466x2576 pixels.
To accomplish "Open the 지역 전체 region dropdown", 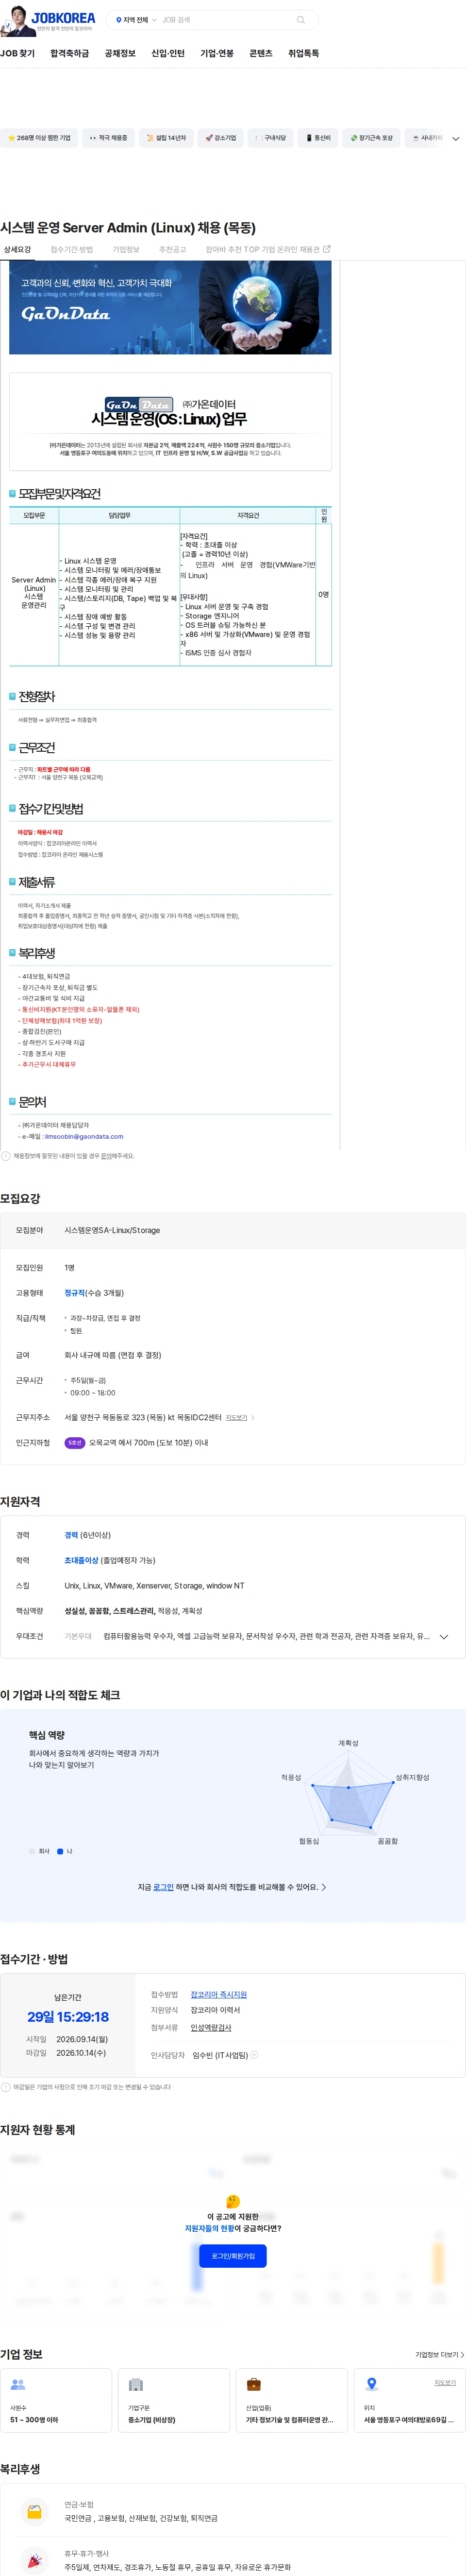I will coord(137,20).
